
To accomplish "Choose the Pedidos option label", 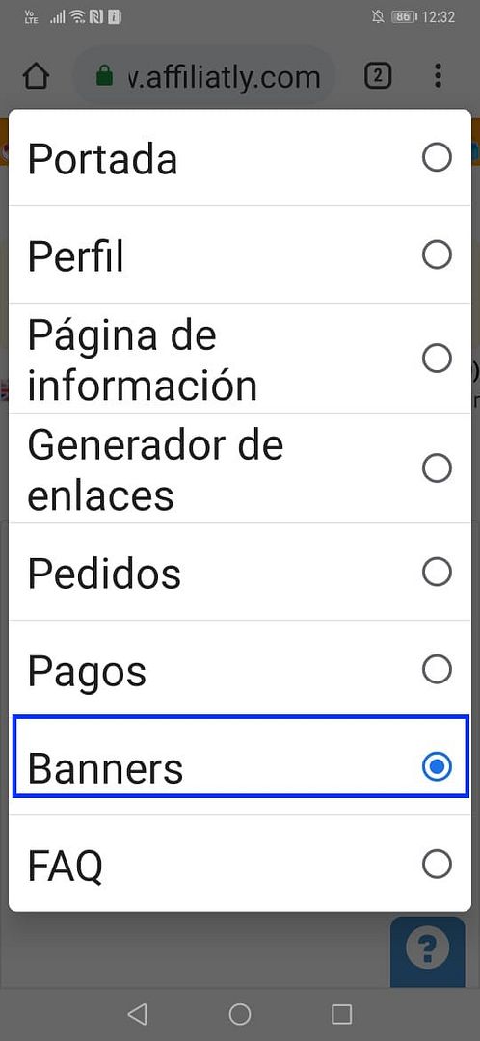I will point(104,573).
